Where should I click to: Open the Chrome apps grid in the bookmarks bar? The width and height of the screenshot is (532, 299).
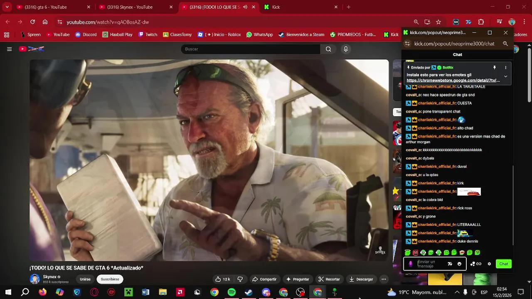[6, 35]
